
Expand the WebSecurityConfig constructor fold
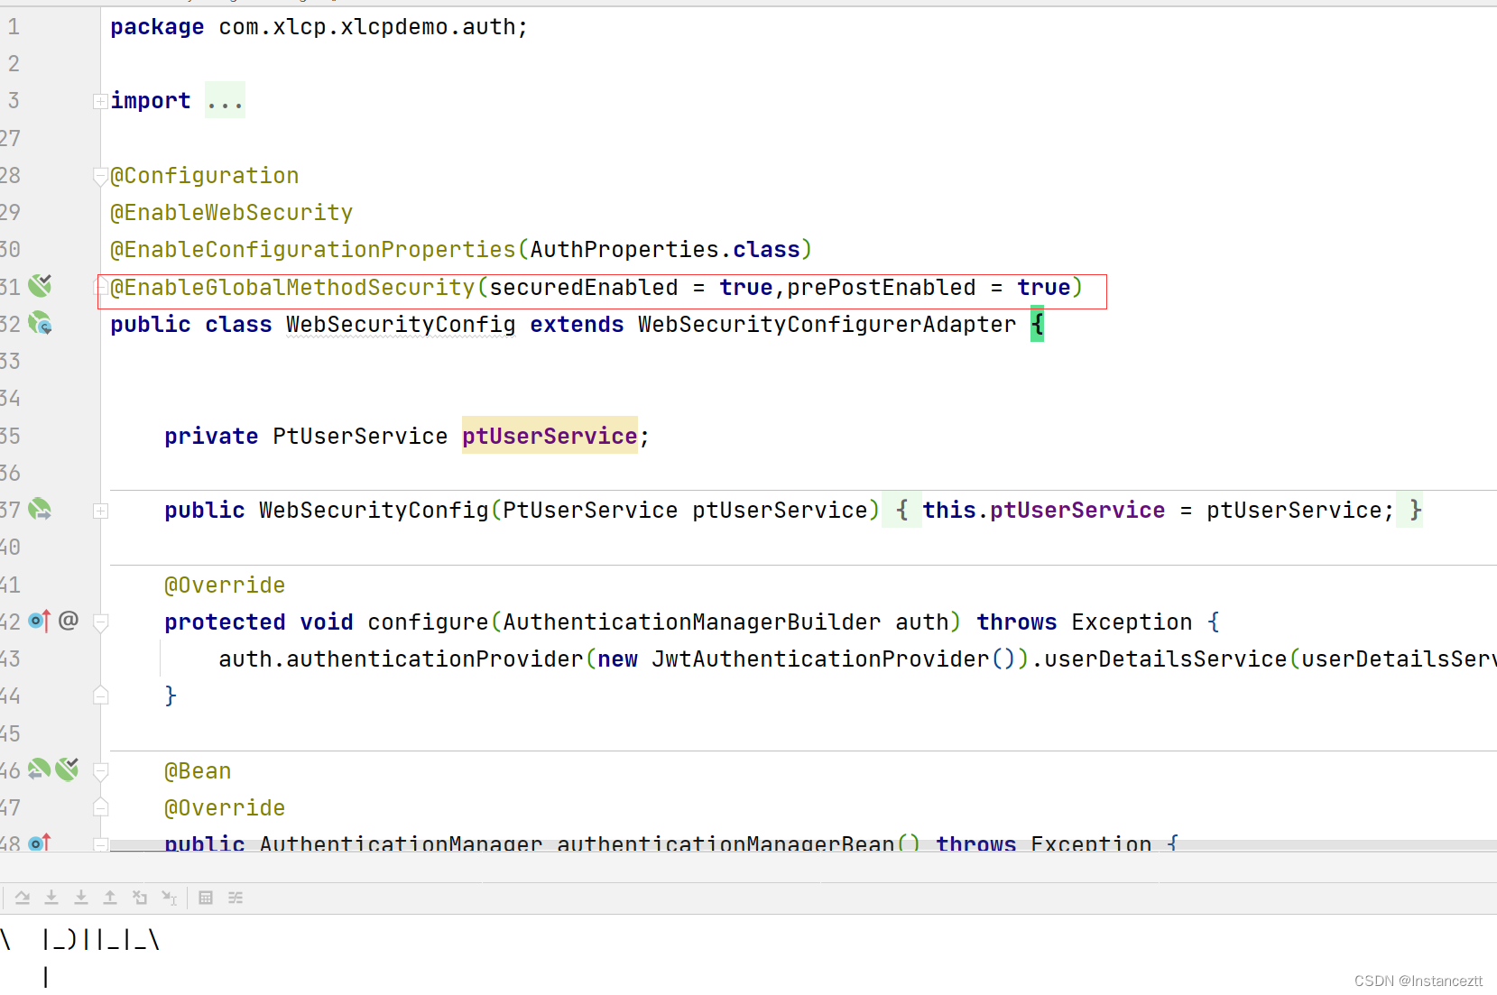100,511
